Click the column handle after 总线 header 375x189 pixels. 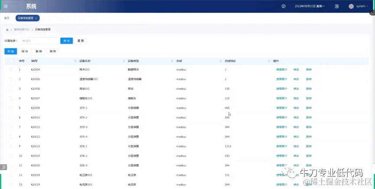tap(221, 61)
